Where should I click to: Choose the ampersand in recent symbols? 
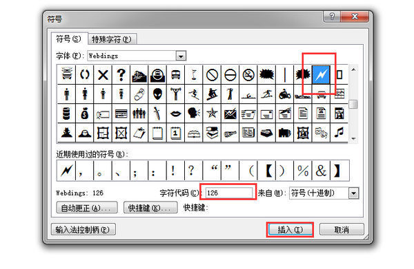tap(321, 171)
